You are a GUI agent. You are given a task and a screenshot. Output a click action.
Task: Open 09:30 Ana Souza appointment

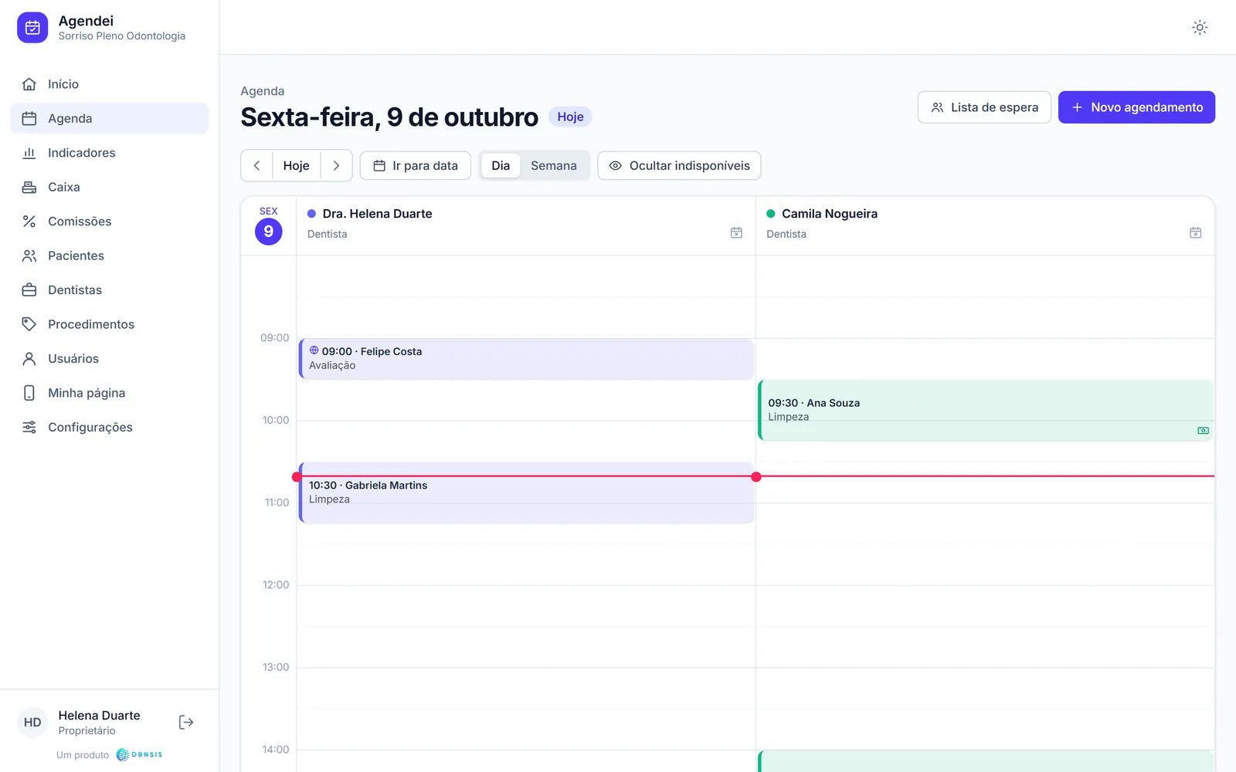pyautogui.click(x=986, y=410)
